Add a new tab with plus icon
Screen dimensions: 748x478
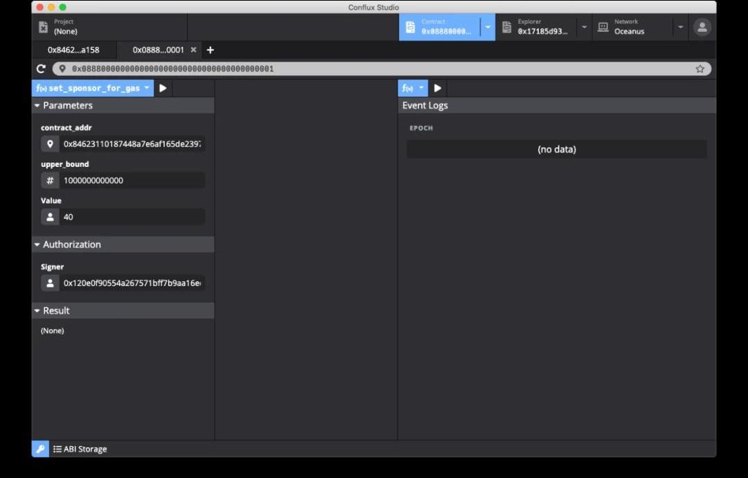pos(211,50)
